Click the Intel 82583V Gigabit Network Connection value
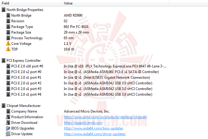Screen dimensions: 208x139 [x=107, y=77]
